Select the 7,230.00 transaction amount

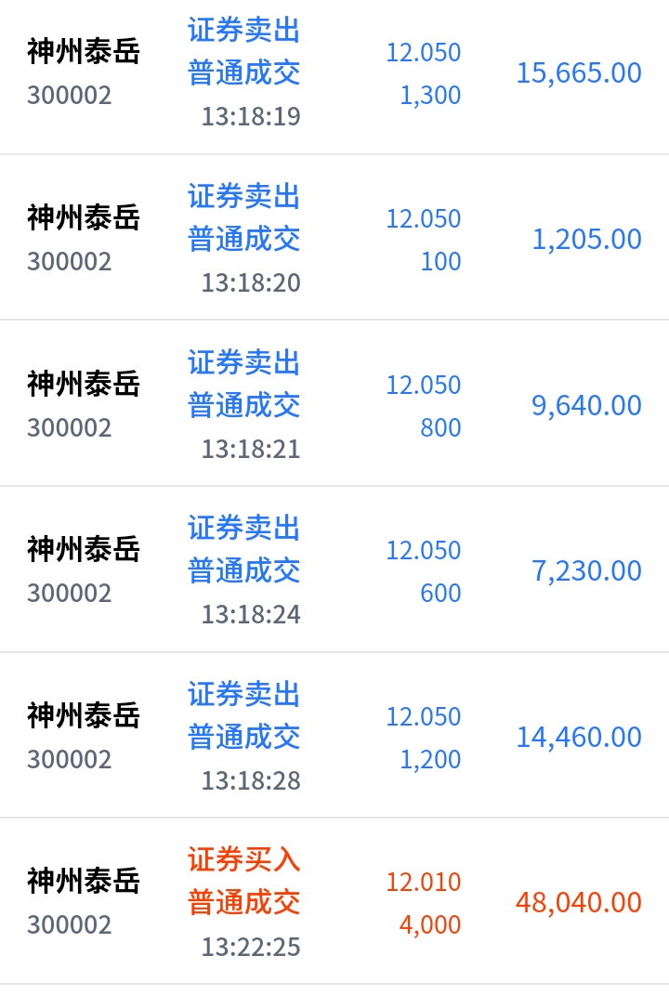(586, 571)
